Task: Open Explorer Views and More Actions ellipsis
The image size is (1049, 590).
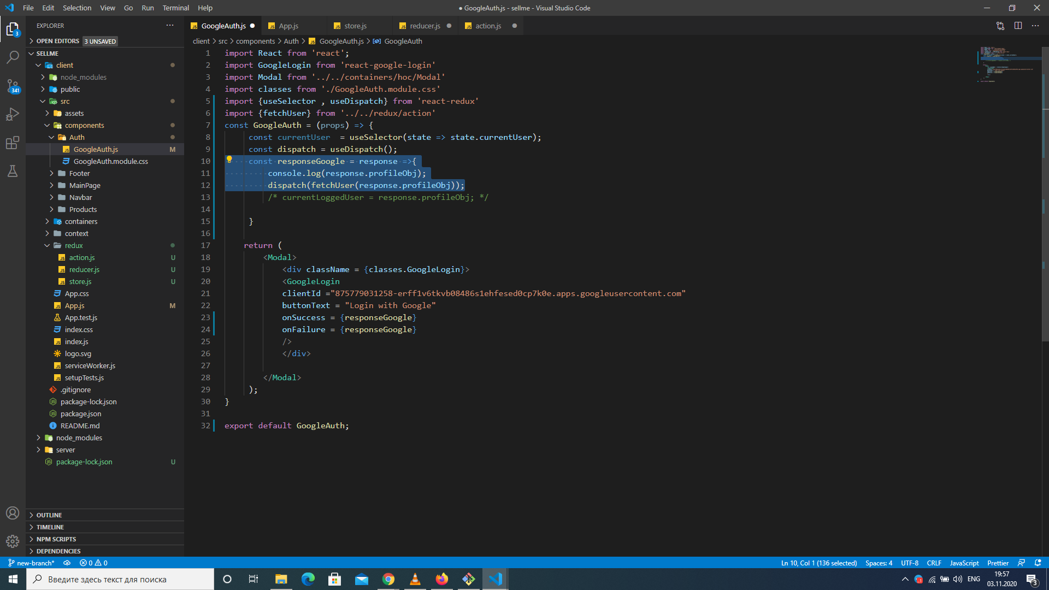Action: pos(170,26)
